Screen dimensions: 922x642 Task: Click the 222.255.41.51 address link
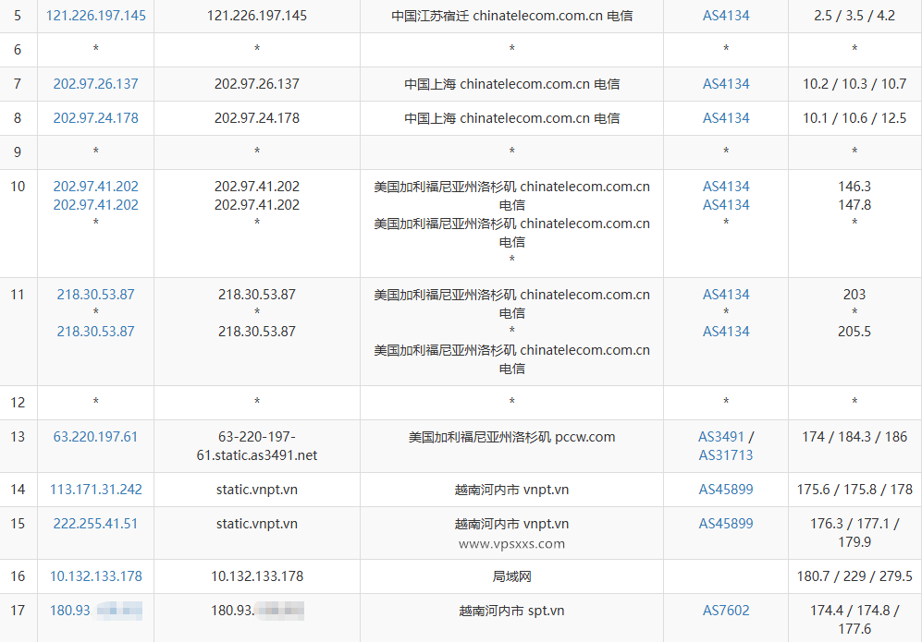pos(95,523)
